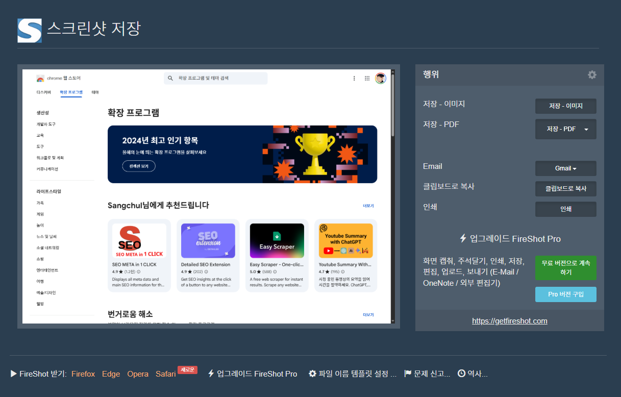
Task: Click the Opera link in footer
Action: tap(138, 374)
